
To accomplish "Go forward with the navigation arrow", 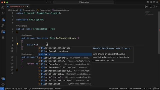I will 50,2.
